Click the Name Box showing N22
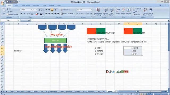 [x=9, y=20]
